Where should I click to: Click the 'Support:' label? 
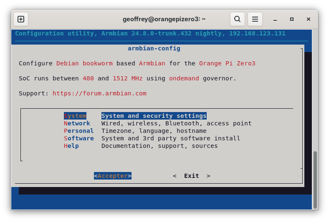[x=33, y=93]
